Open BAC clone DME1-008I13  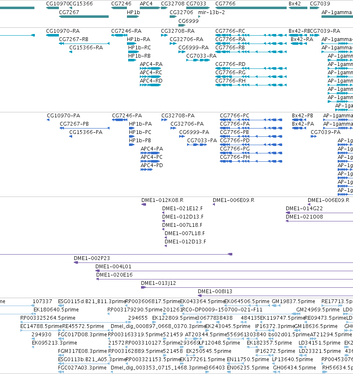(215, 291)
